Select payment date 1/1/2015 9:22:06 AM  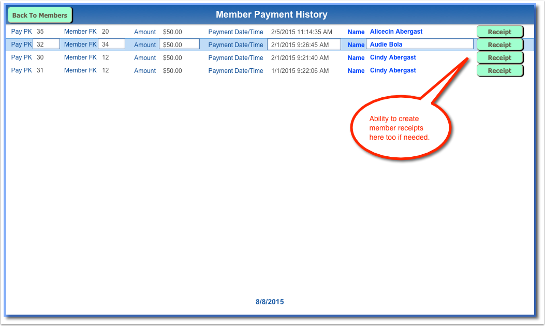300,70
